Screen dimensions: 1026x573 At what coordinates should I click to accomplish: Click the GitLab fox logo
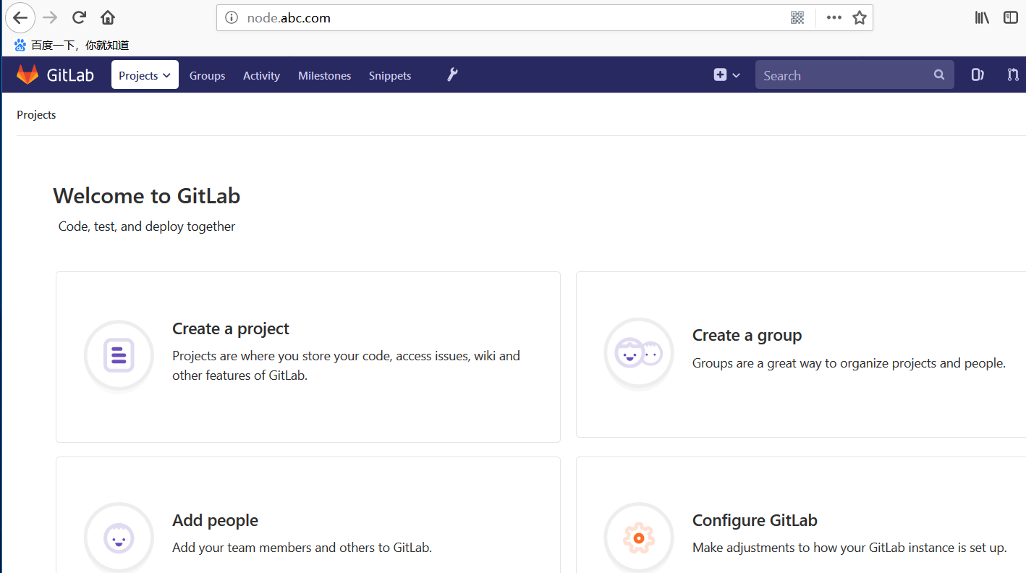[27, 75]
